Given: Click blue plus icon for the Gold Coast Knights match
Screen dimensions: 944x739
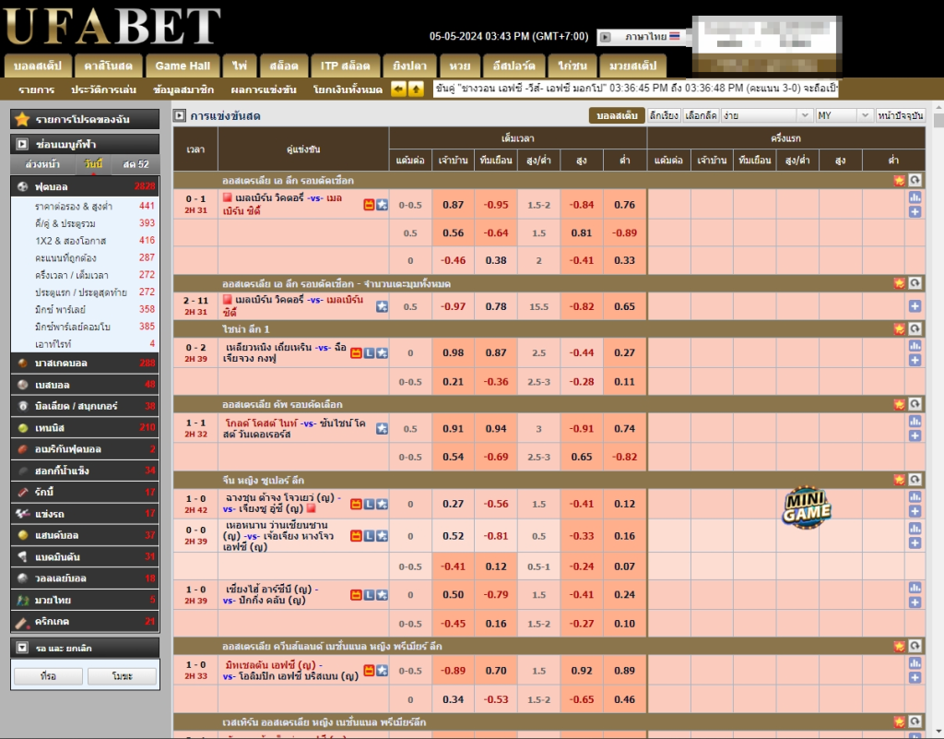Looking at the screenshot, I should tap(914, 435).
